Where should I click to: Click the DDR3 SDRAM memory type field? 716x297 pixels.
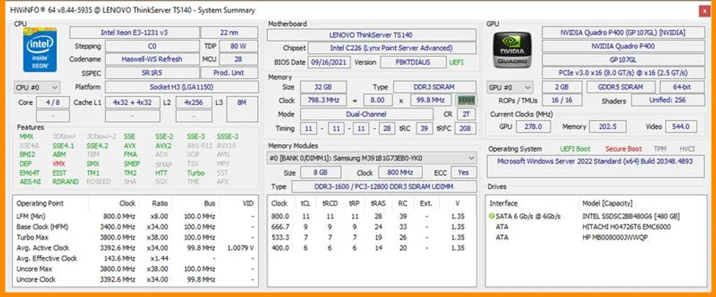(434, 87)
